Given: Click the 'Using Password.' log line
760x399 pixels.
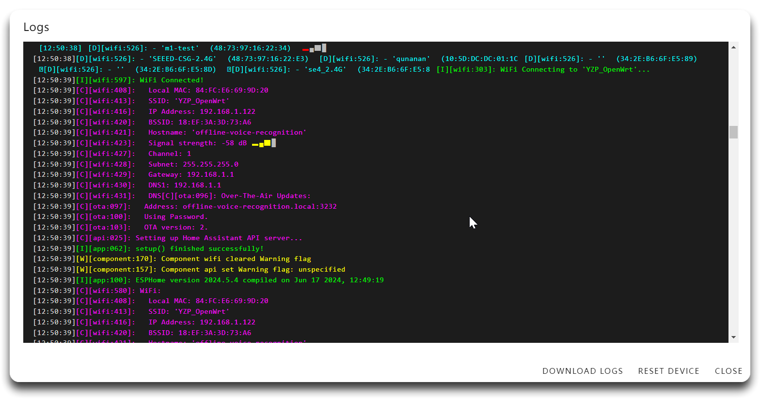Looking at the screenshot, I should click(121, 216).
